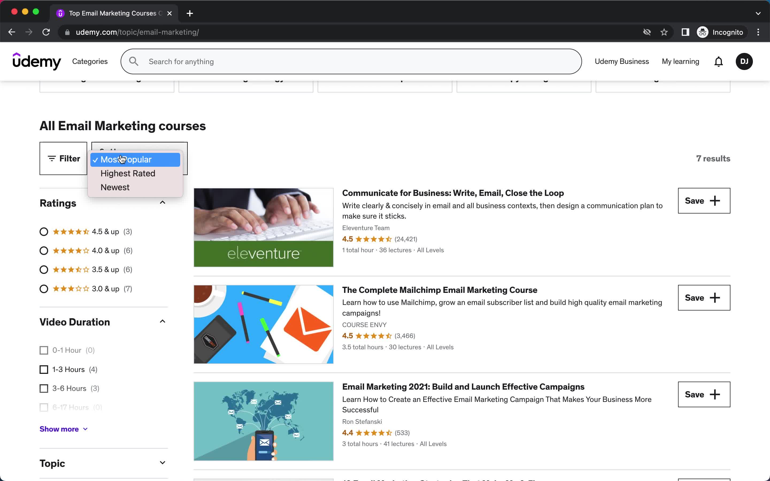
Task: Bookmark this page with the star icon
Action: [664, 32]
